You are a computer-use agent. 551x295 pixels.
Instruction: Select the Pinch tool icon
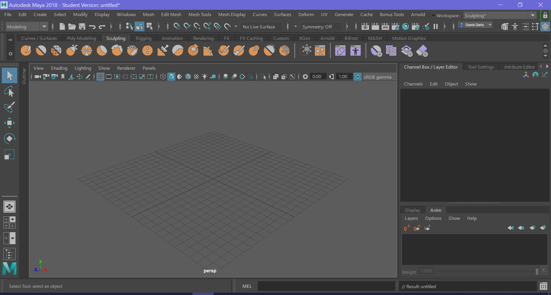click(86, 51)
